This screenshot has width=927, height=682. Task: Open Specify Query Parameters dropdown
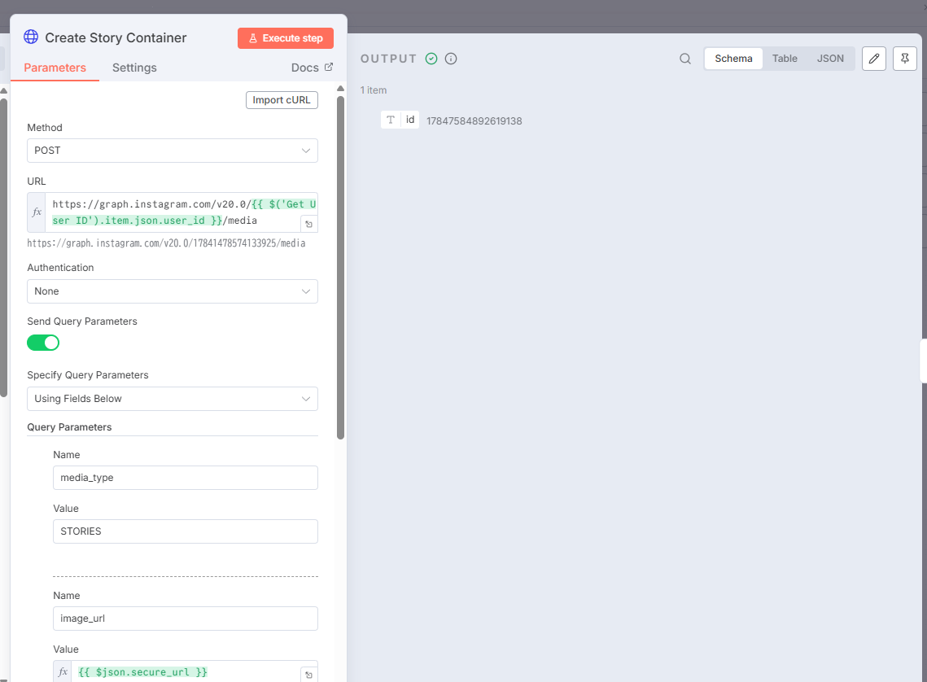(172, 399)
